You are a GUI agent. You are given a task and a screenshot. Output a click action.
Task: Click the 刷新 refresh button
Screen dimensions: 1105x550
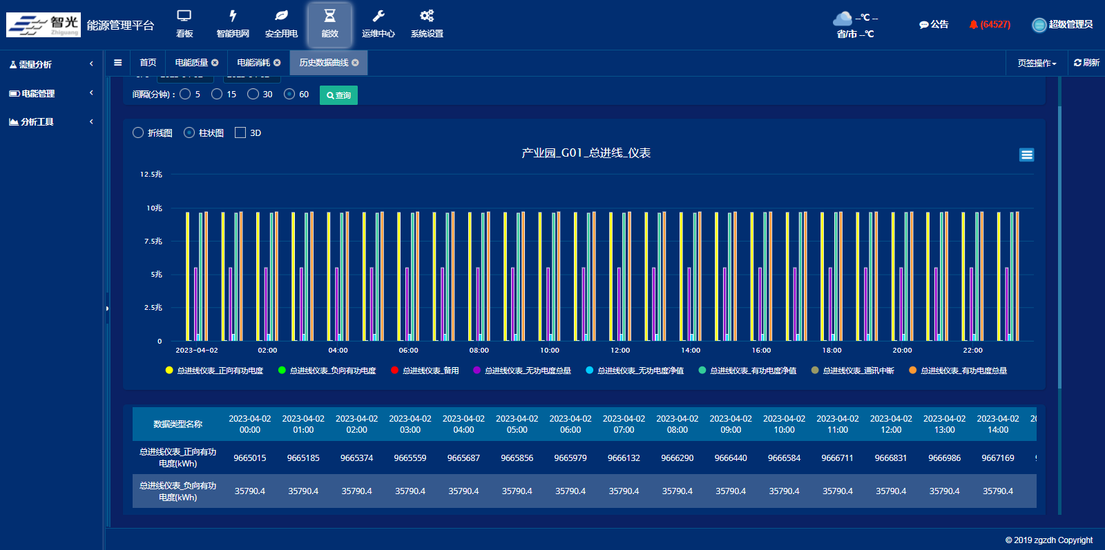pos(1086,63)
